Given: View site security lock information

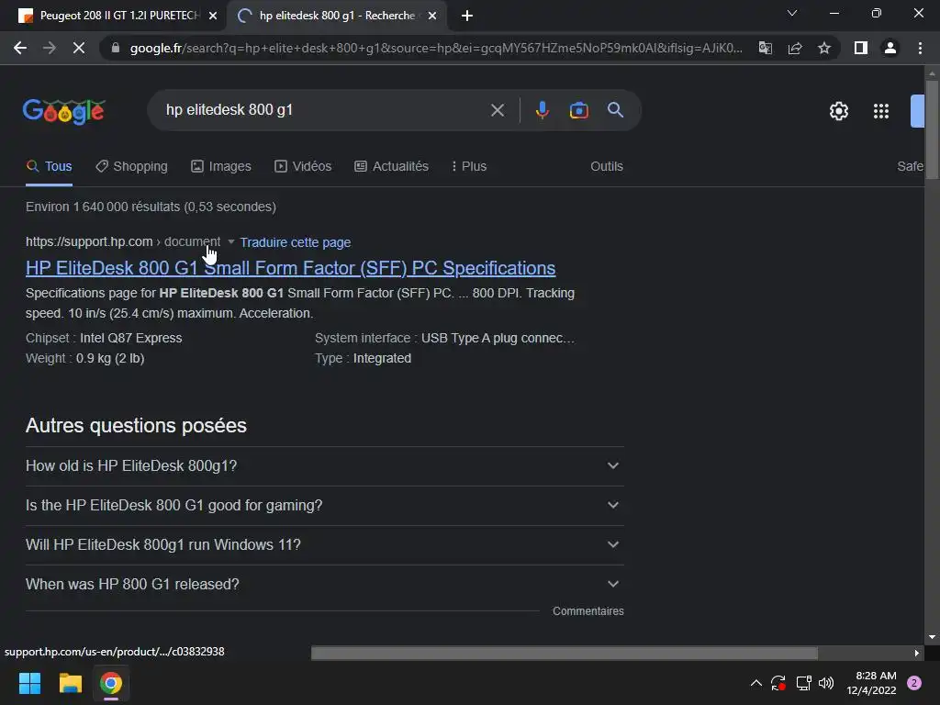Looking at the screenshot, I should click(x=115, y=48).
